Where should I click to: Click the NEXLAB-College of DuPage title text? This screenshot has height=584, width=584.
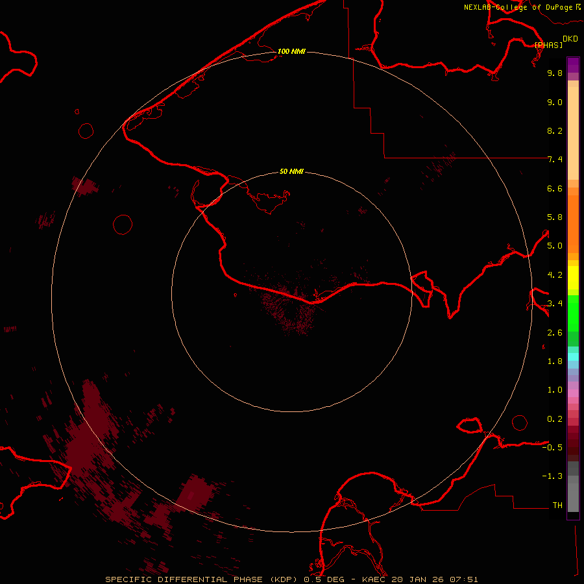click(518, 7)
